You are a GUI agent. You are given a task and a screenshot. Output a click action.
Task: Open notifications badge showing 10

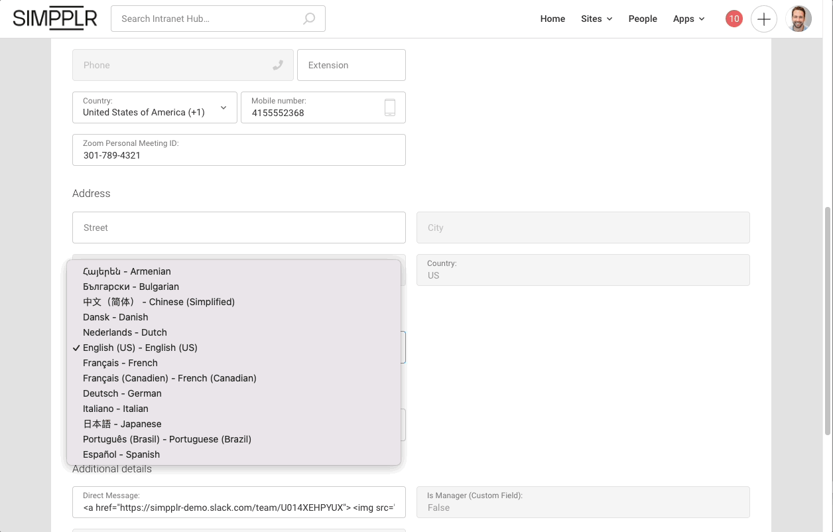tap(734, 19)
